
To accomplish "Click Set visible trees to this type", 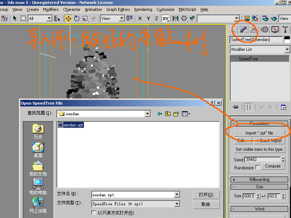I will click(259, 149).
